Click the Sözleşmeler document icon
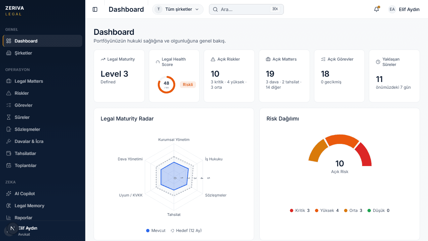 [9, 129]
